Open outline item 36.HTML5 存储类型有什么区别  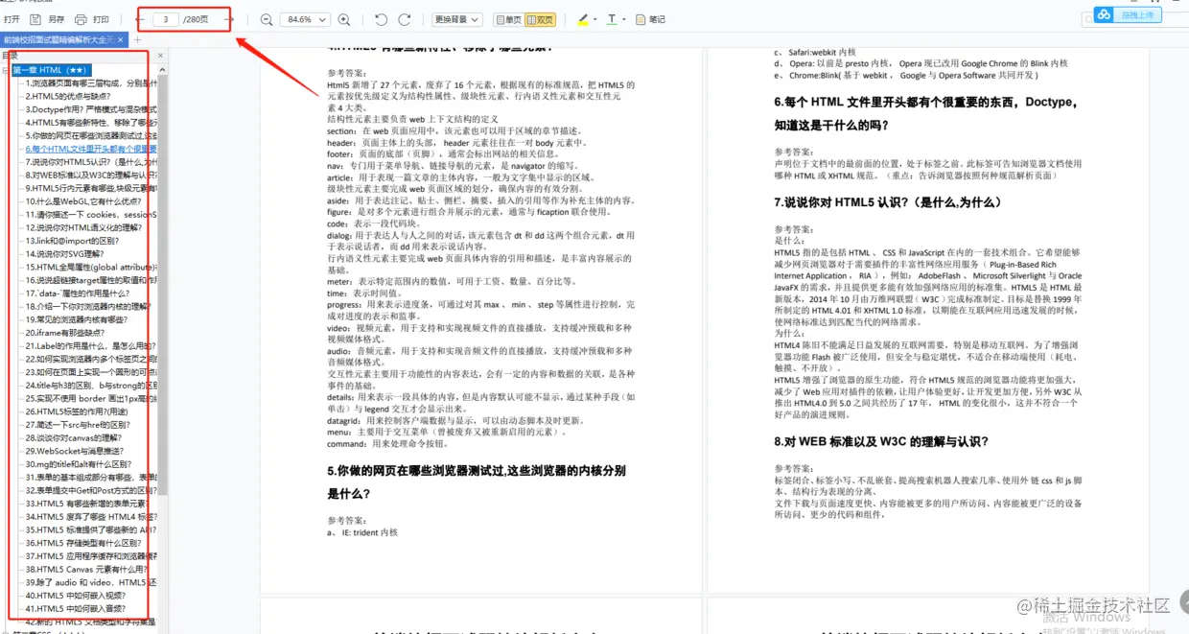[x=84, y=543]
